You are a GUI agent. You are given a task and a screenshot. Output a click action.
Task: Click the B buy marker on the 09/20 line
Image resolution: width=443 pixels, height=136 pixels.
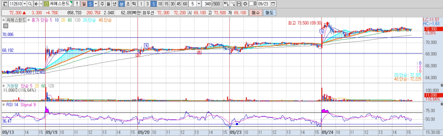(138, 55)
